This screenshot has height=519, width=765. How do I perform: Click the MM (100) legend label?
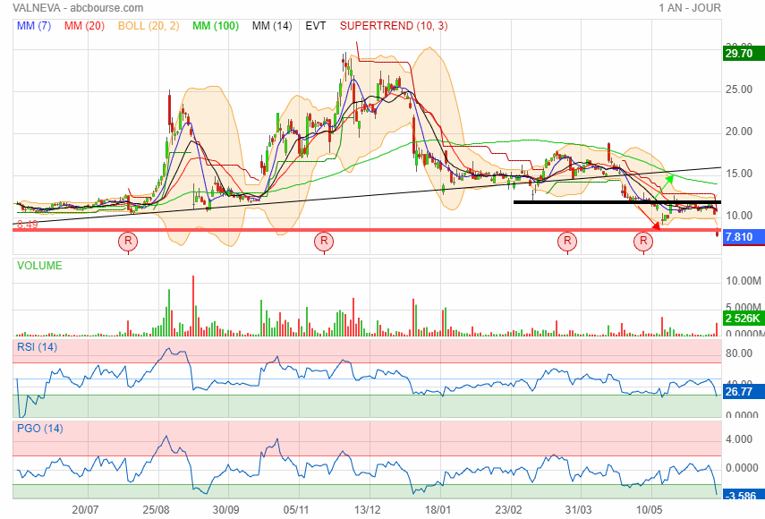[x=216, y=26]
